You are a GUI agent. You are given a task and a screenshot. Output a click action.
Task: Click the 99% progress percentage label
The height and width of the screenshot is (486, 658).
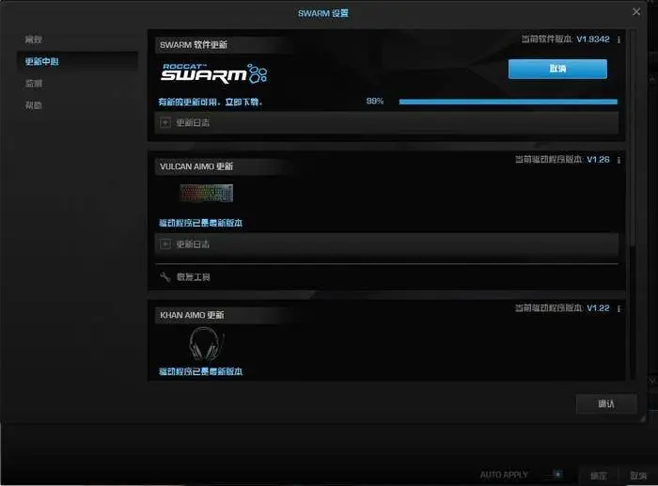click(375, 102)
